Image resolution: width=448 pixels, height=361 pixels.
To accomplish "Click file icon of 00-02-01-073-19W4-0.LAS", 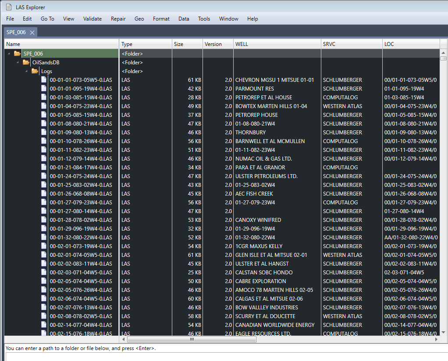I will click(44, 246).
